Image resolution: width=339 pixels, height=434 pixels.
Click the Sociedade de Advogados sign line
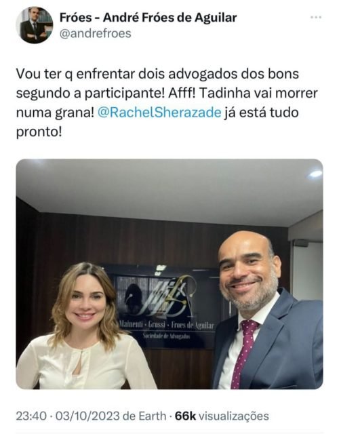166,336
